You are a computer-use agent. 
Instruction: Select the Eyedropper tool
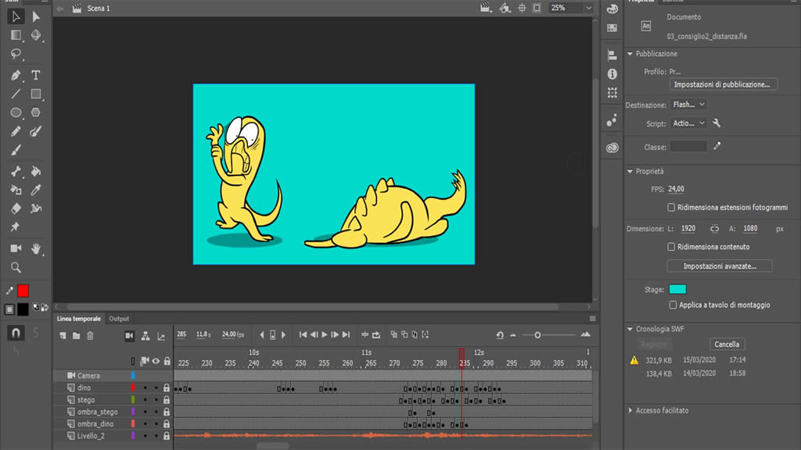[x=36, y=191]
